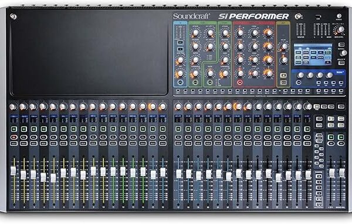Toggle the ON button on channel 1

coord(14,129)
